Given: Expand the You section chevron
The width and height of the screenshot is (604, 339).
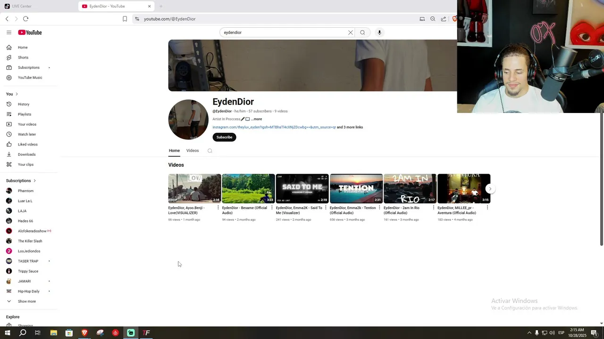Looking at the screenshot, I should click(17, 94).
